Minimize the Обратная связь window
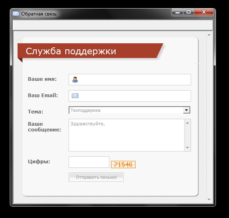The image size is (229, 218). pos(178,12)
